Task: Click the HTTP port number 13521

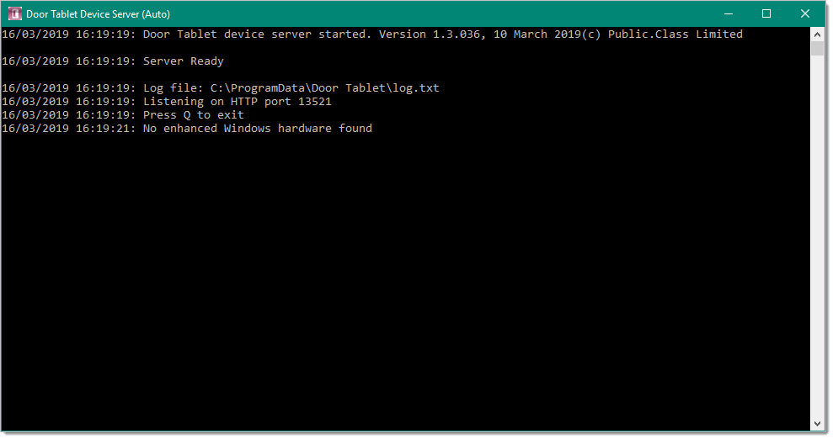Action: 314,101
